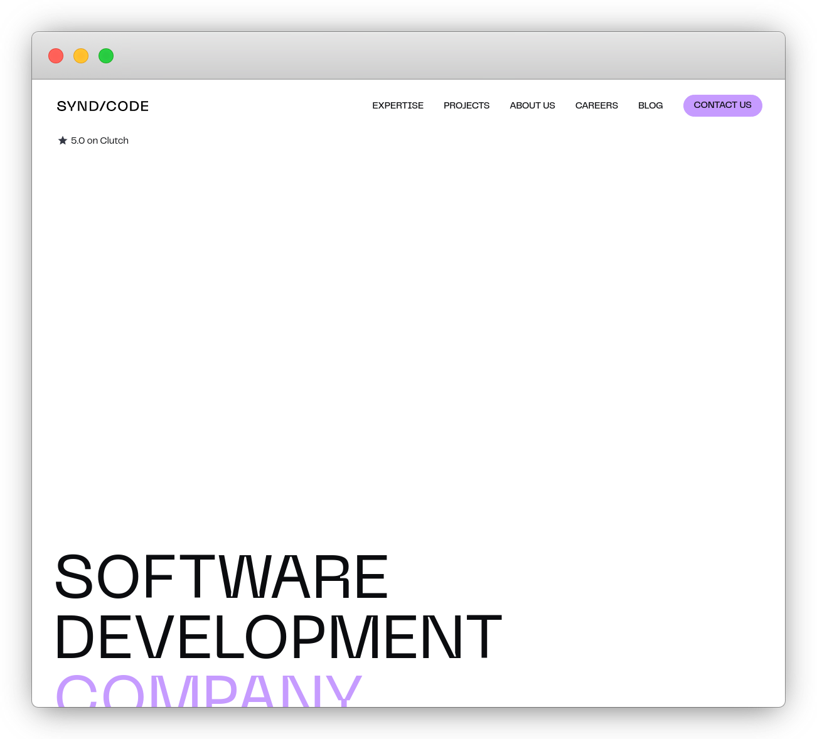This screenshot has height=739, width=817.
Task: Click the star rating icon
Action: (63, 140)
